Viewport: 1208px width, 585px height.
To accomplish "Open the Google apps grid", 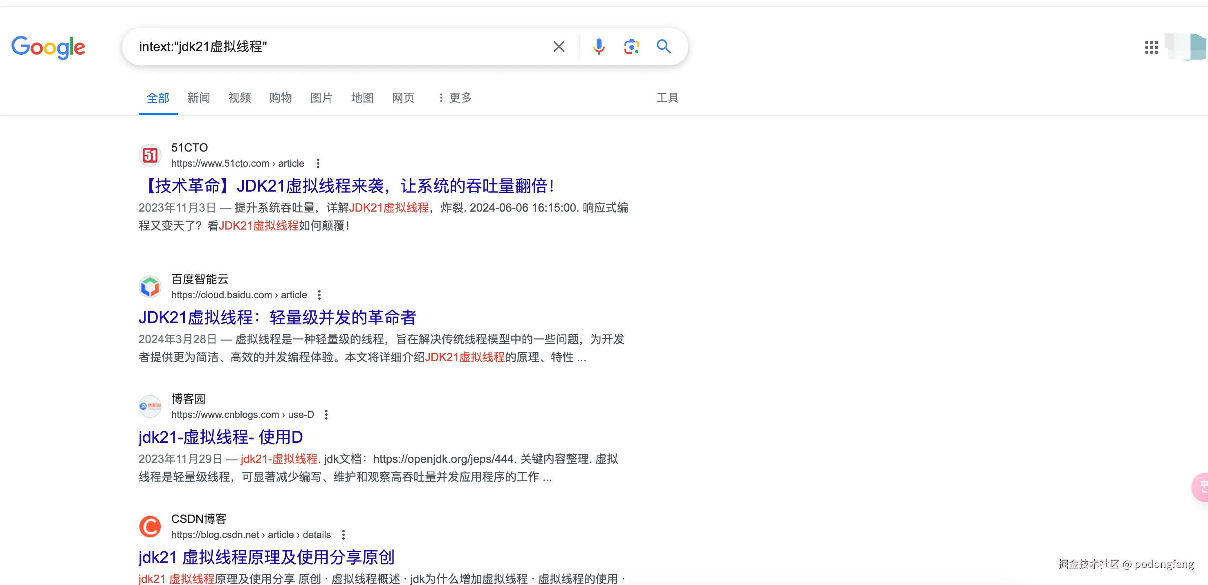I will pos(1151,47).
